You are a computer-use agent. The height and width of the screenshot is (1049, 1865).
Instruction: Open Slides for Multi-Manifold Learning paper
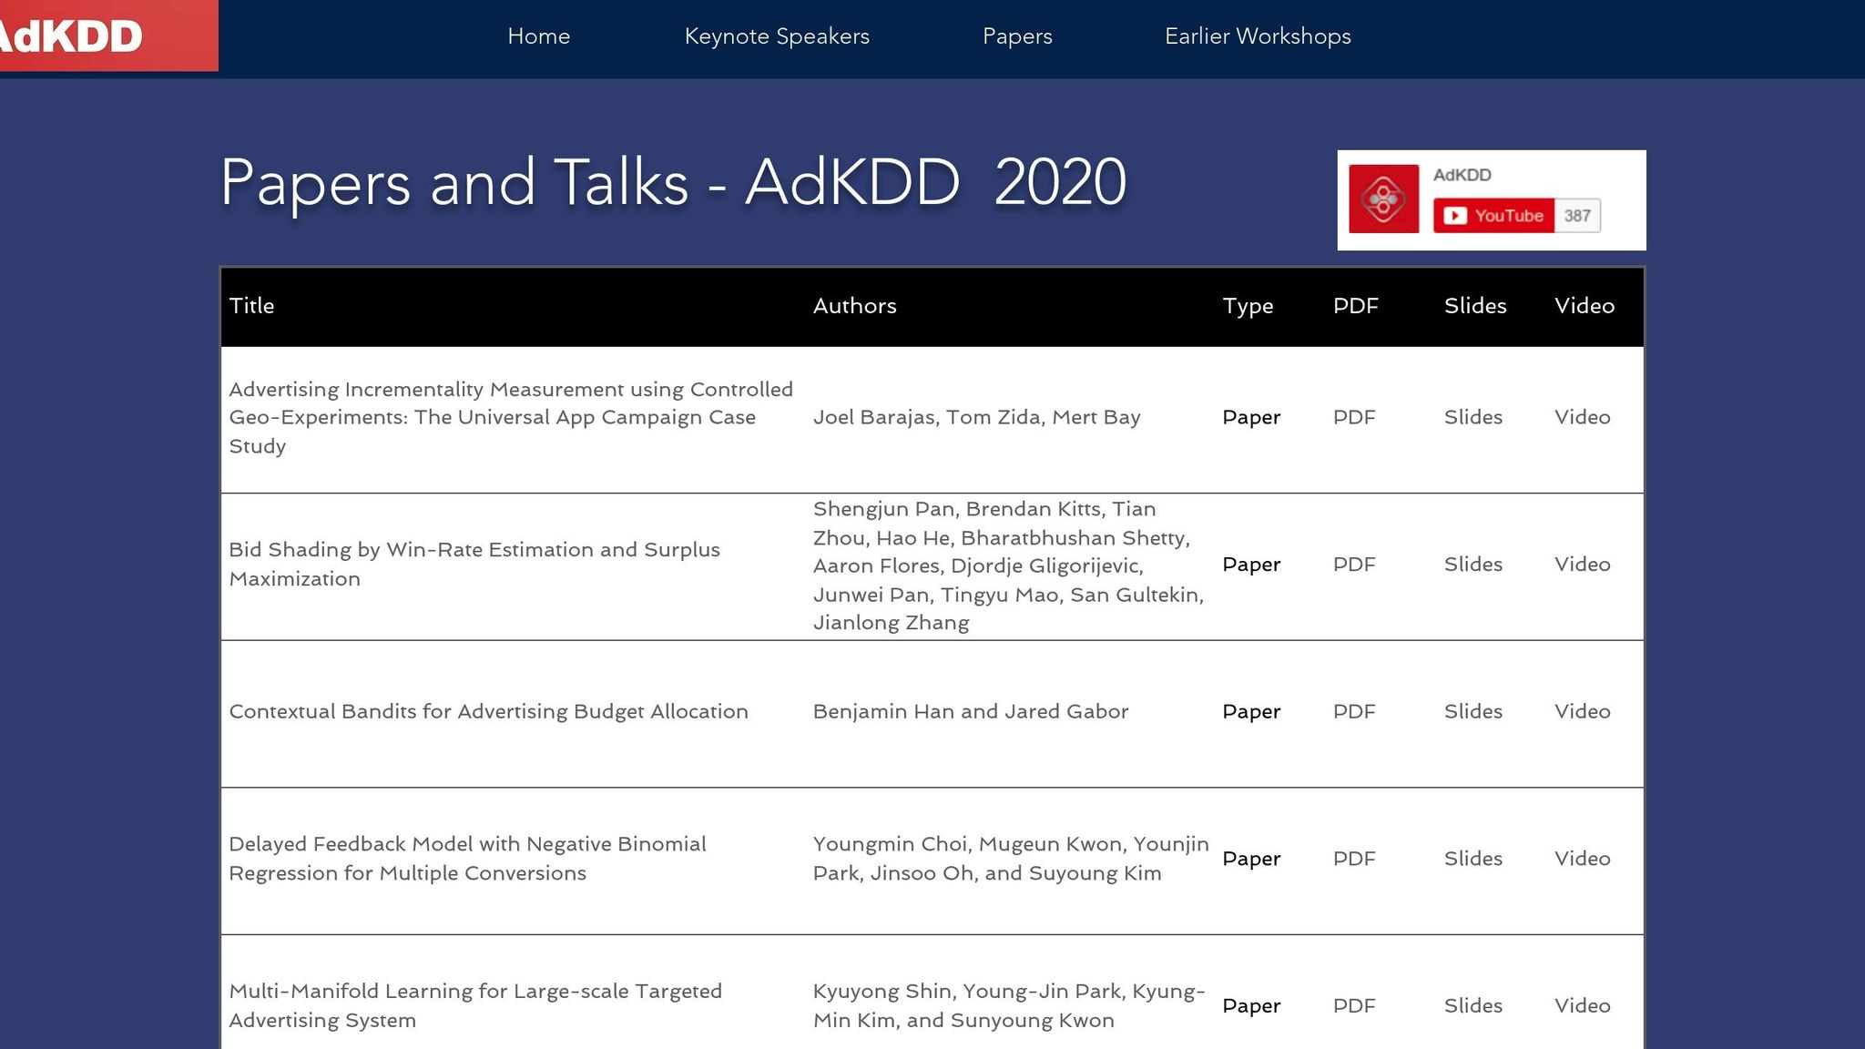[1473, 1006]
